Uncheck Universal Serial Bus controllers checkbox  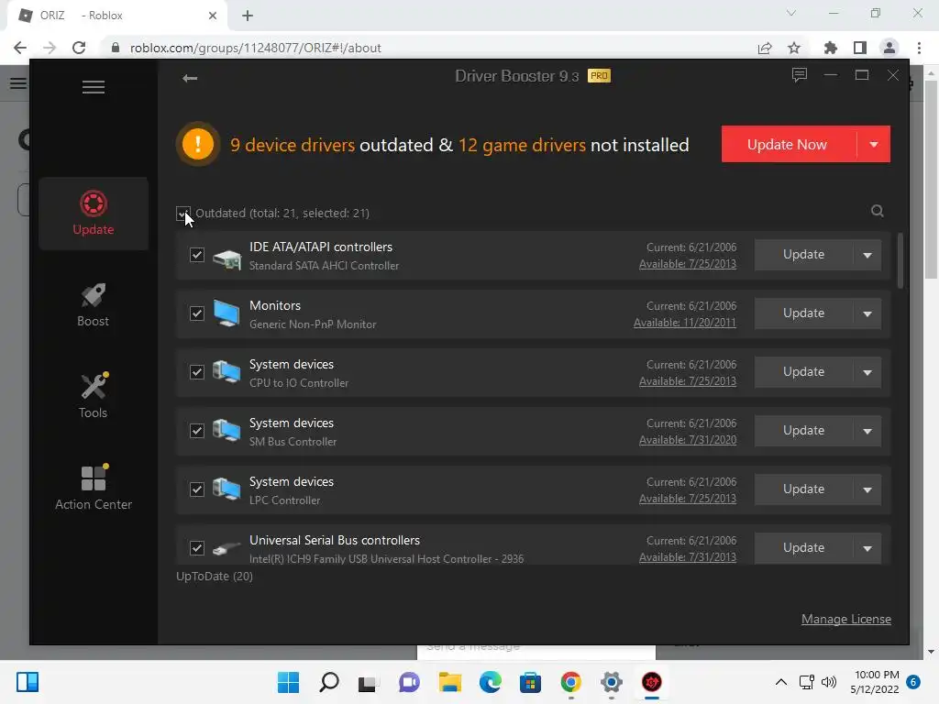tap(197, 548)
